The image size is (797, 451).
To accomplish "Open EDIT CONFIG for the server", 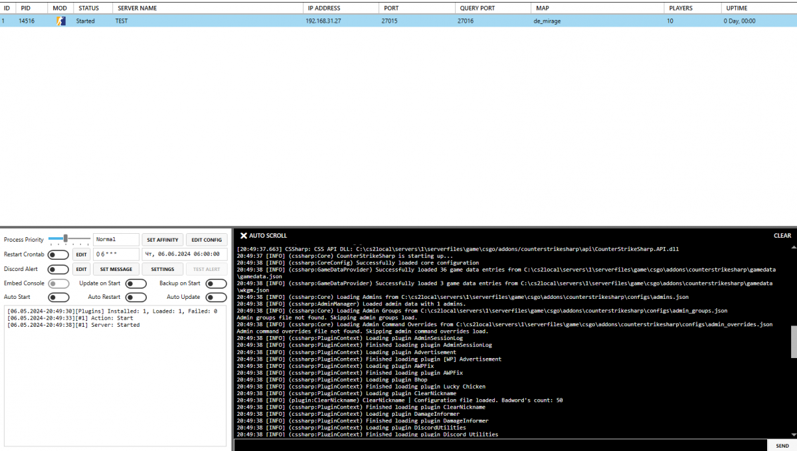I will pos(207,240).
